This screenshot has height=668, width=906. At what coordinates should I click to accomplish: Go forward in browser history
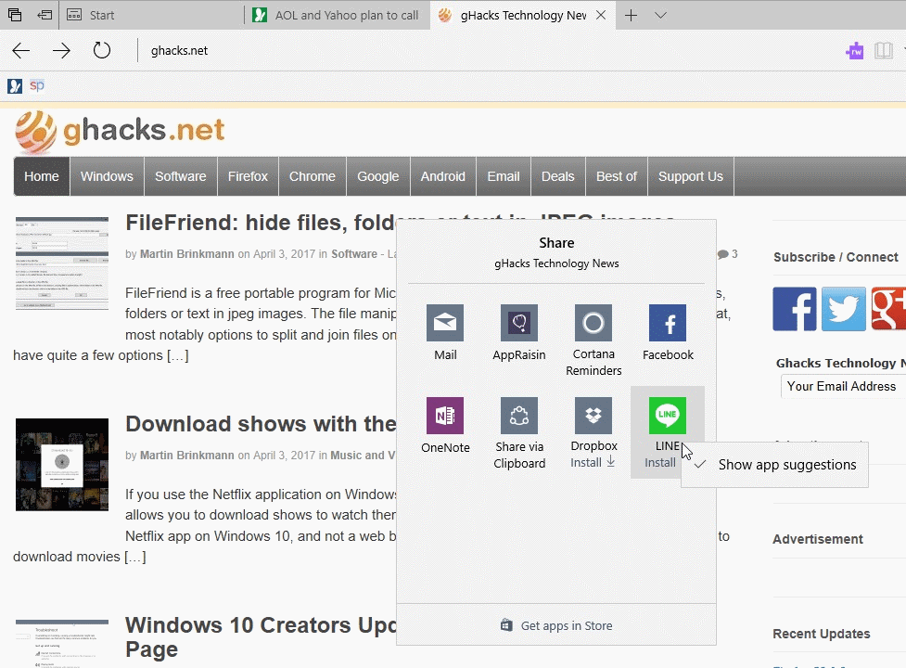click(x=61, y=50)
